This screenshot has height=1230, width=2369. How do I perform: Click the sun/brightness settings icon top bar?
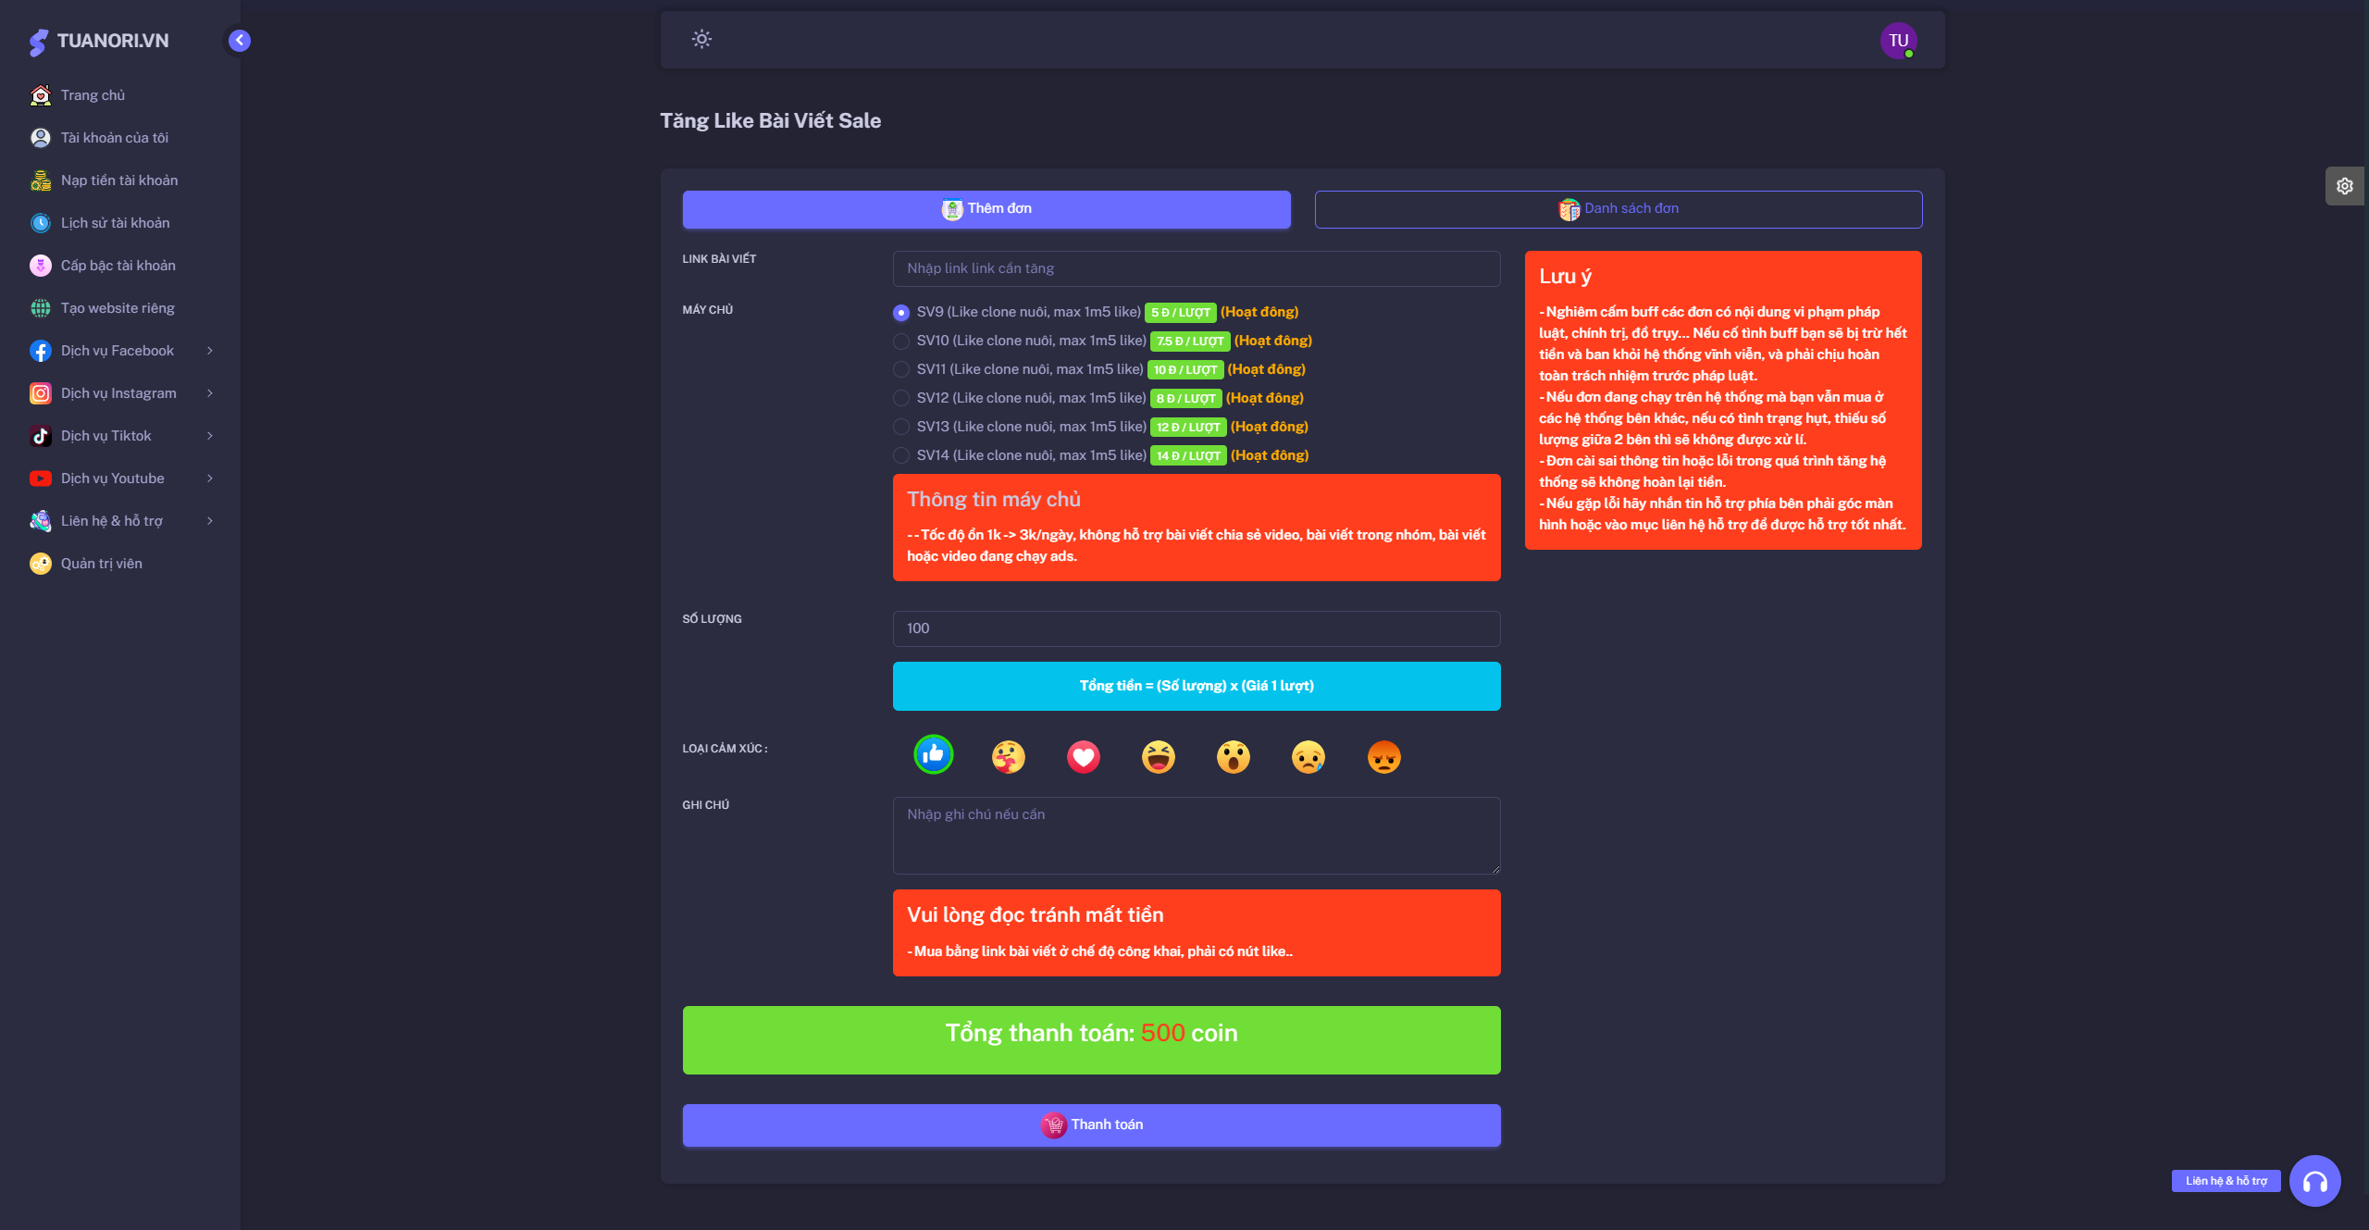click(x=702, y=38)
